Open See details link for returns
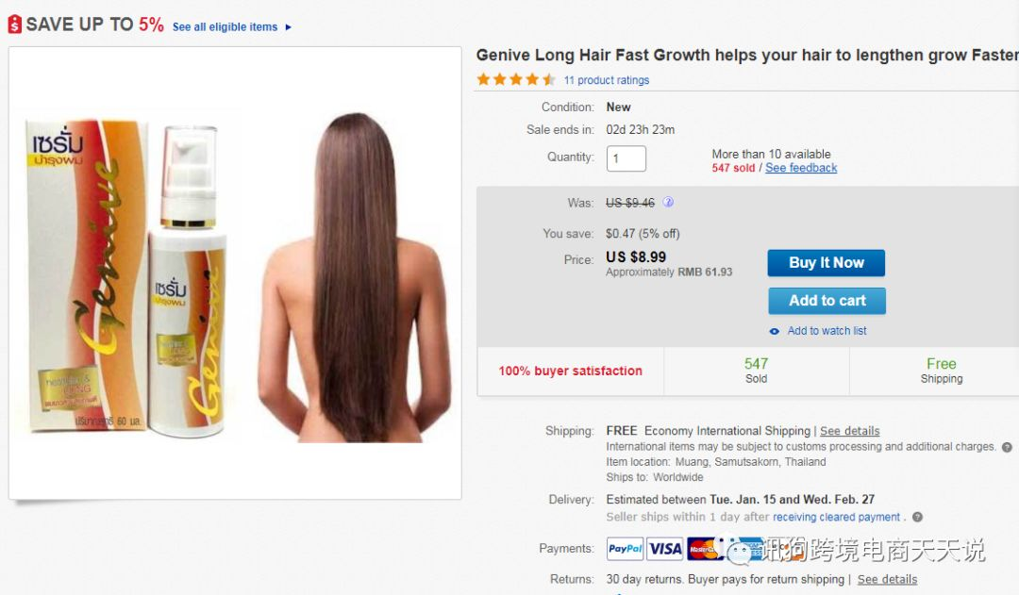Viewport: 1019px width, 595px height. point(887,579)
